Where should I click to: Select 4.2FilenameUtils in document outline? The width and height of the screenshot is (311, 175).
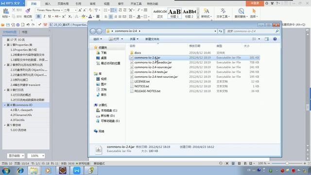pyautogui.click(x=21, y=115)
